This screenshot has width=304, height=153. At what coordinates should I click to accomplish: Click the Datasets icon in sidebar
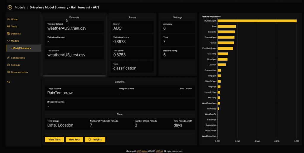(8, 34)
